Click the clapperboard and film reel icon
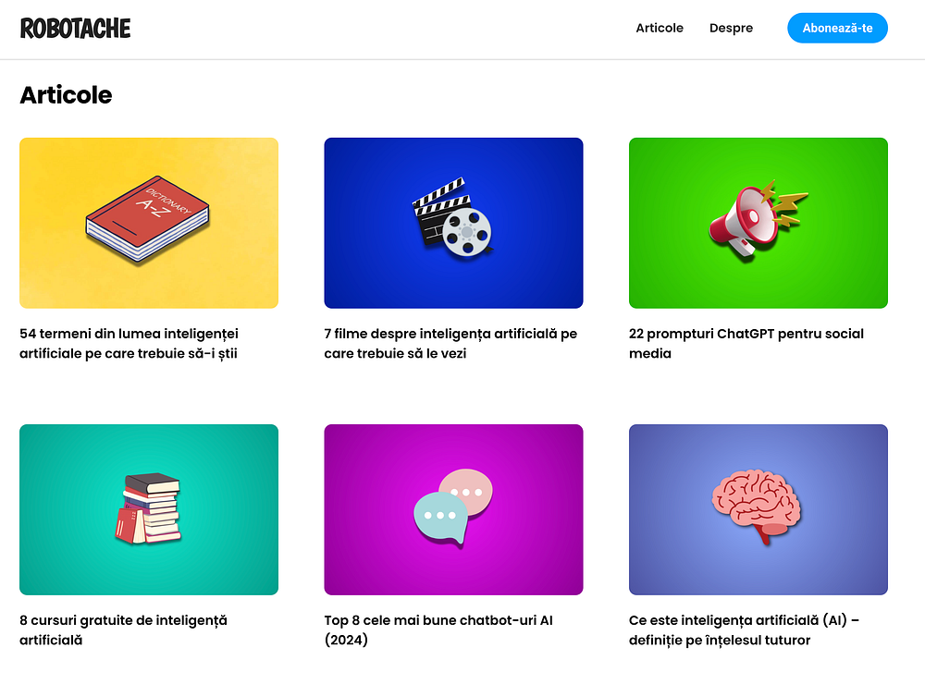 452,217
